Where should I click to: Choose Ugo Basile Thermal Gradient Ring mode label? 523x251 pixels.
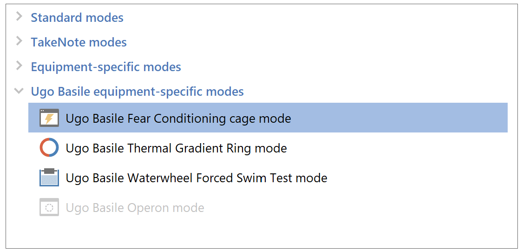(x=176, y=148)
